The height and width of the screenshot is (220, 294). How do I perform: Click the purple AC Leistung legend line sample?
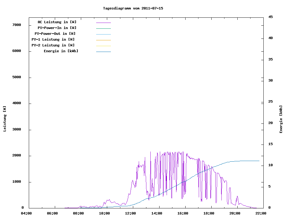click(x=103, y=23)
